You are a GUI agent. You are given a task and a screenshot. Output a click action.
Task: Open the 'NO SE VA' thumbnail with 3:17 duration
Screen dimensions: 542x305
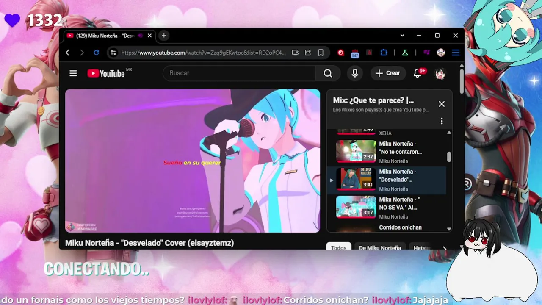356,207
